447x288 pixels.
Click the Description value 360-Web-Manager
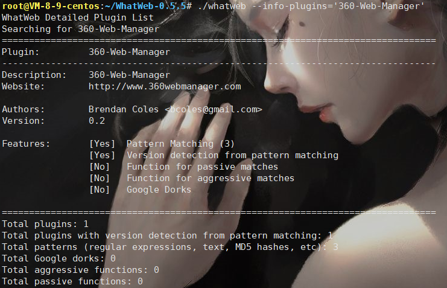pos(130,75)
